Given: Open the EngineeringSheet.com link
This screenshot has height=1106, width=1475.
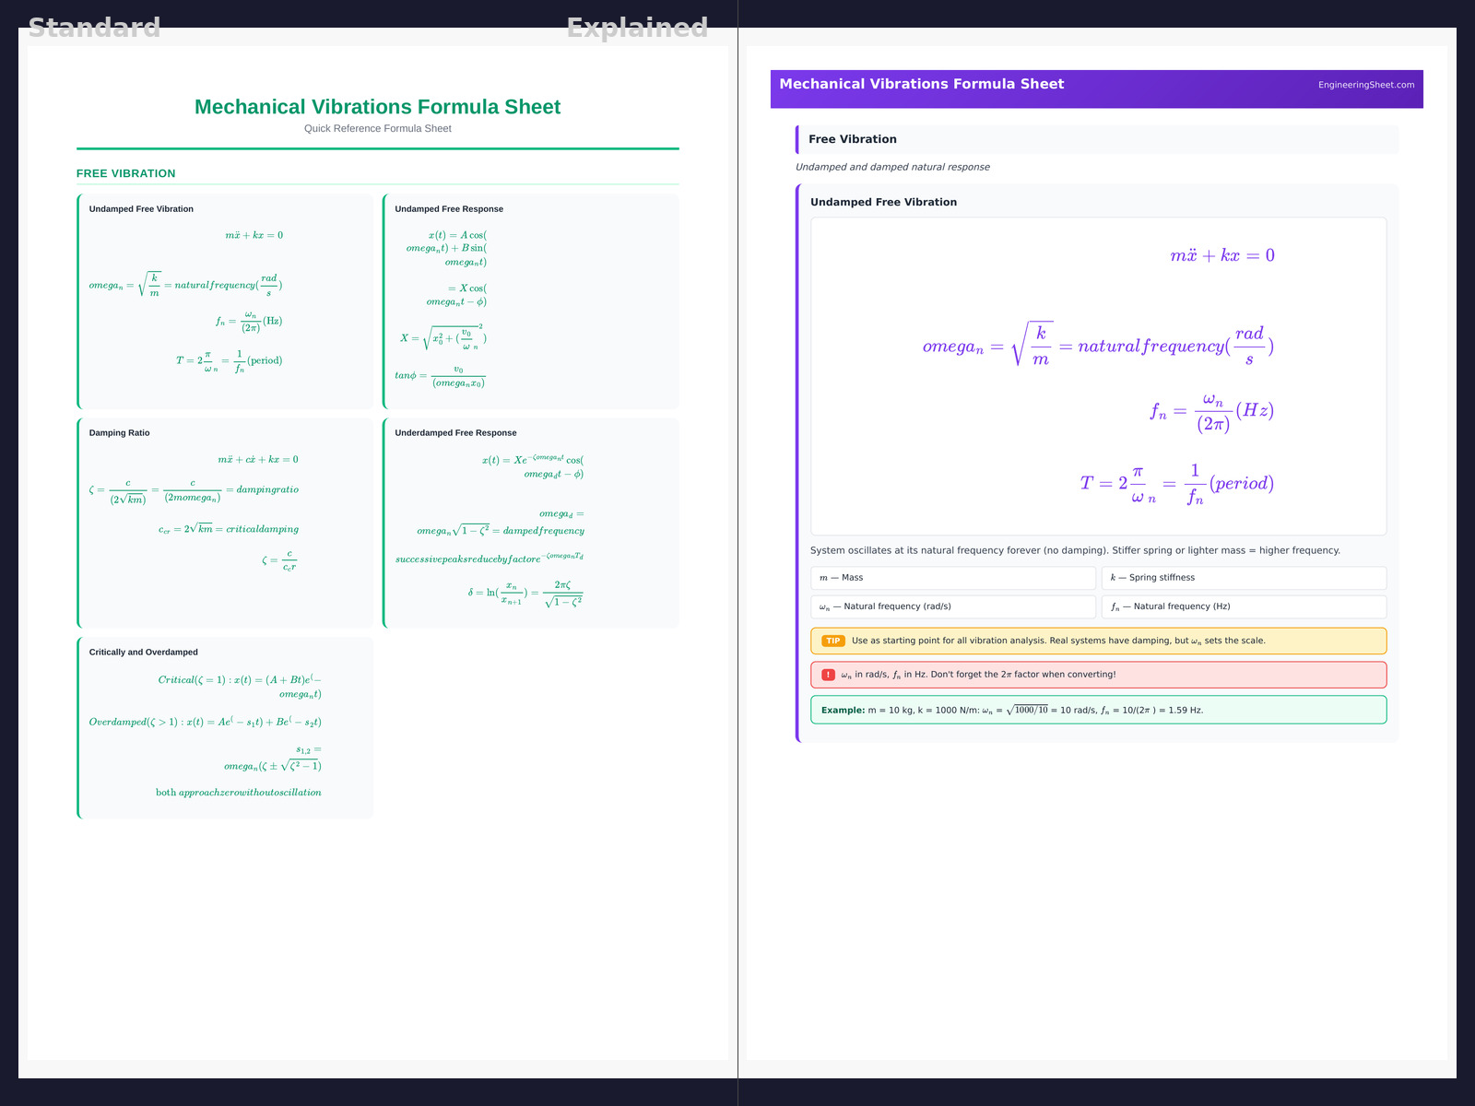Looking at the screenshot, I should 1365,85.
